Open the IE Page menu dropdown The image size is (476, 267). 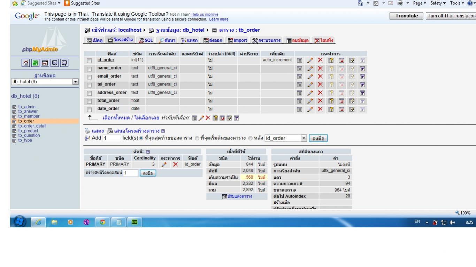pos(419,3)
